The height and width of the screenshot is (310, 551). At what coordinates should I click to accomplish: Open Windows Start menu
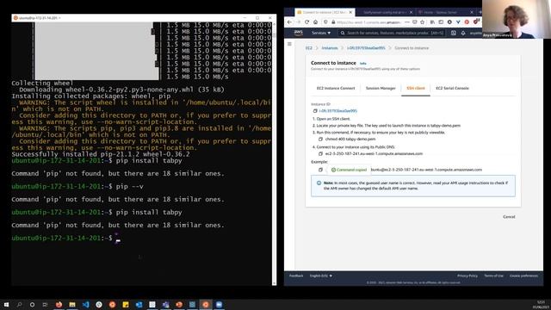(6, 304)
